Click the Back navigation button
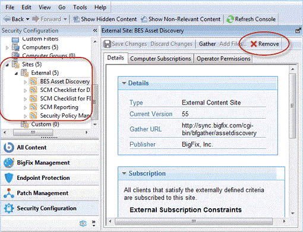The image size is (303, 232). [x=14, y=19]
